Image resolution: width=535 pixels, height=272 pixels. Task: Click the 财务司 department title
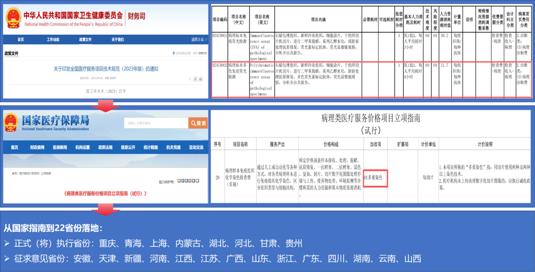136,15
